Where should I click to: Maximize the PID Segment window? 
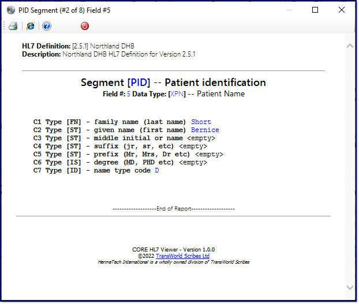[x=315, y=10]
